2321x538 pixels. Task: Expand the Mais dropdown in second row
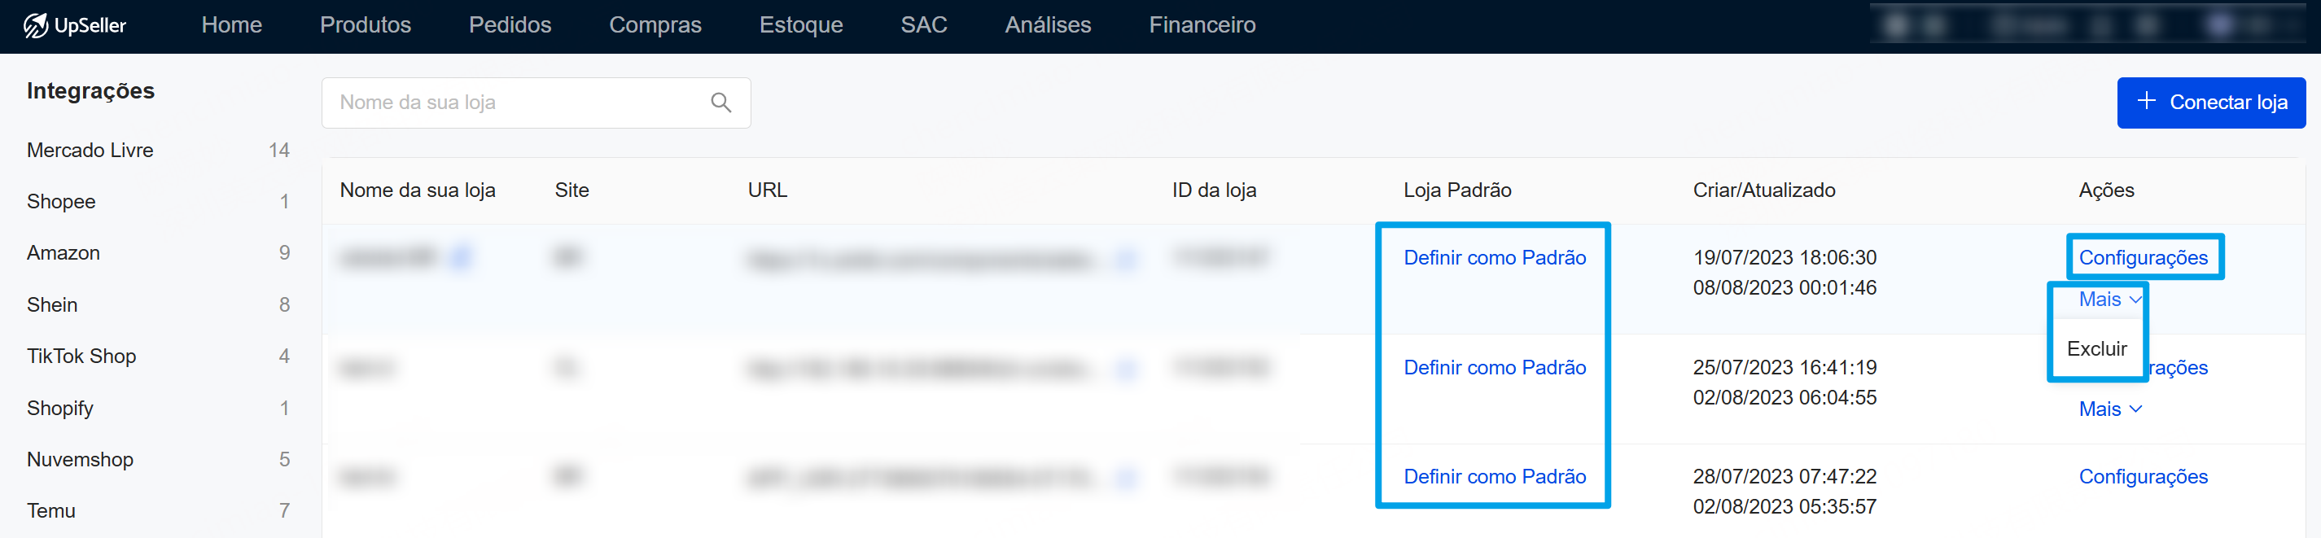(2109, 409)
